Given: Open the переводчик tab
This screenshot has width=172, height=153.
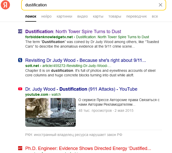Looking at the screenshot, I should (137, 16).
